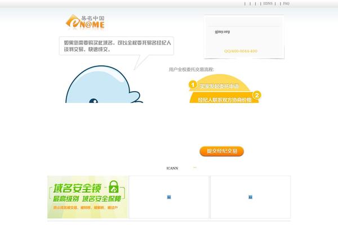Click the right broken-image placeholder

(x=250, y=197)
